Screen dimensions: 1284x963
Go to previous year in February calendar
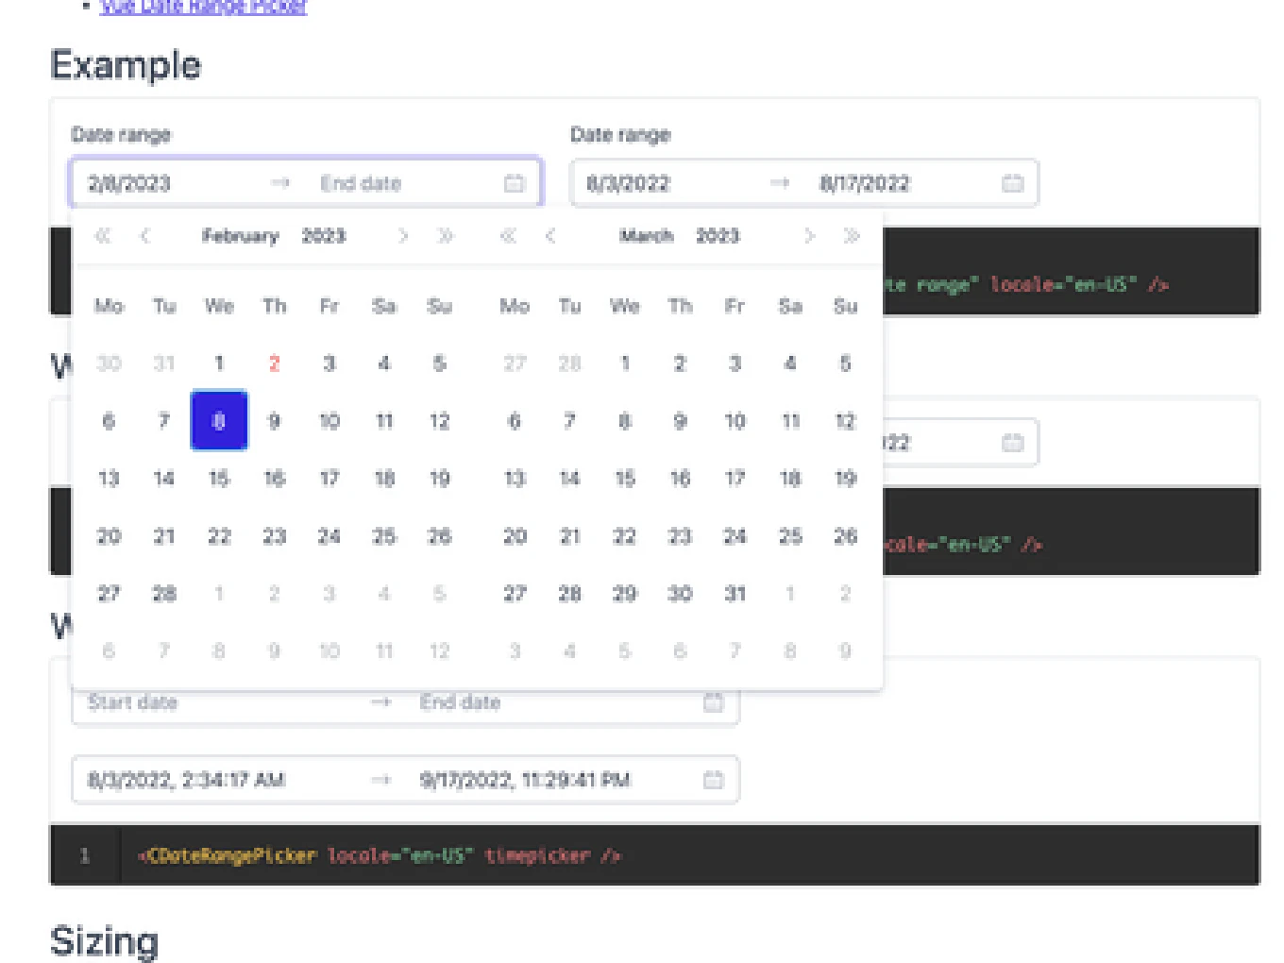102,236
